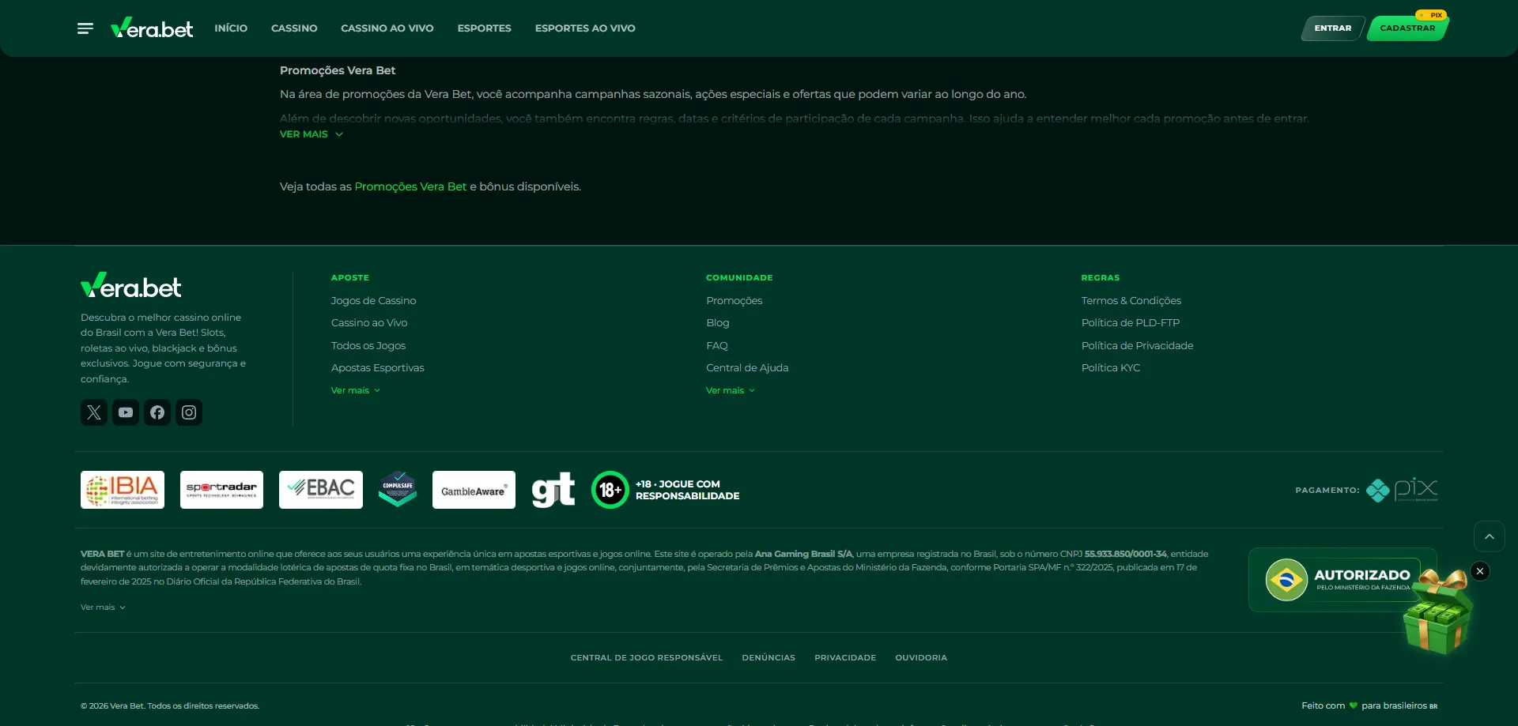
Task: Open Termos & Condições link
Action: click(1131, 301)
